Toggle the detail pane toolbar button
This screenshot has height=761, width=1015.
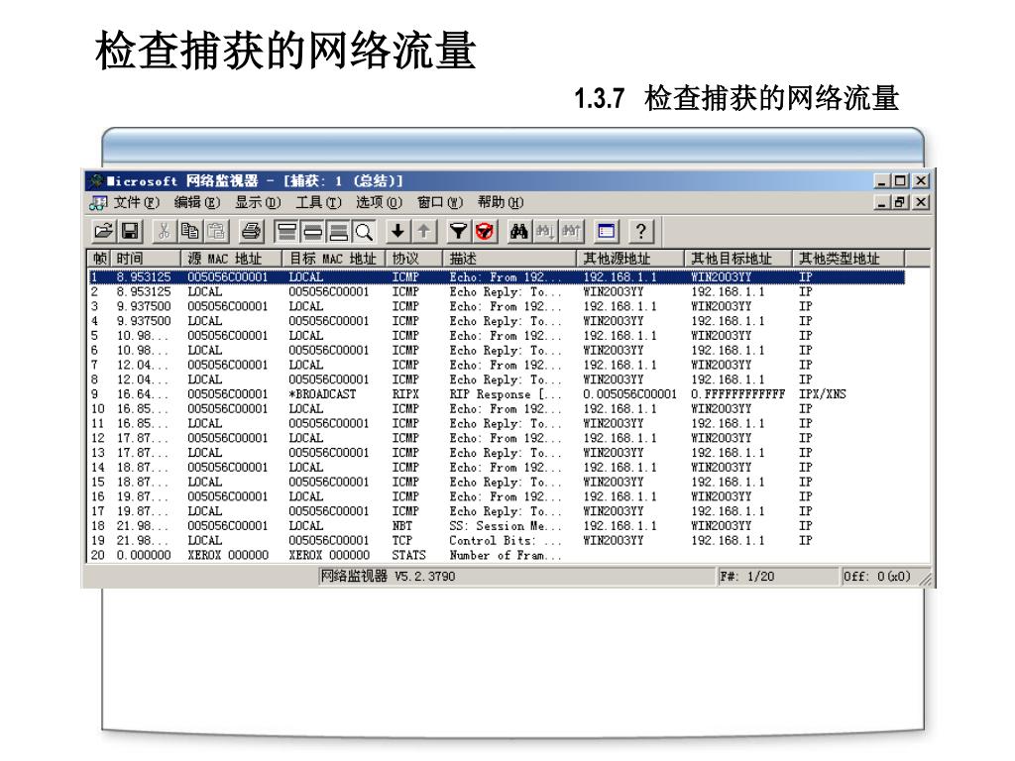312,231
